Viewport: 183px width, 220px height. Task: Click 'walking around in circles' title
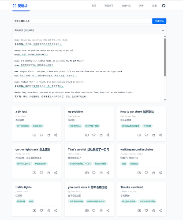137,150
